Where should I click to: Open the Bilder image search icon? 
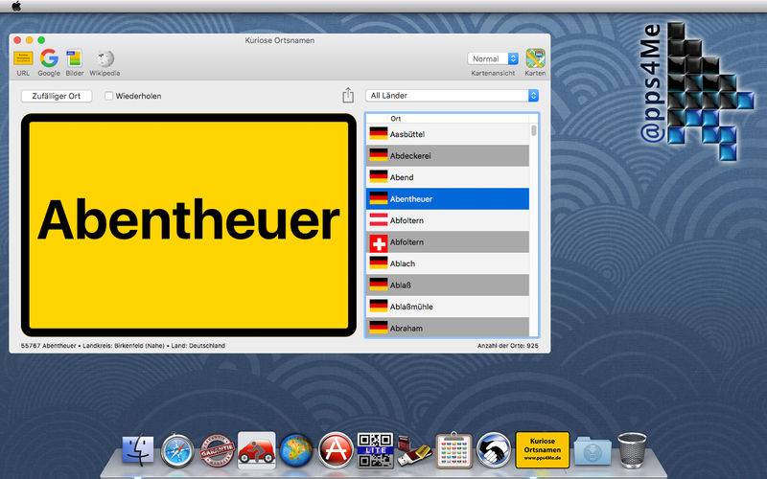coord(75,58)
